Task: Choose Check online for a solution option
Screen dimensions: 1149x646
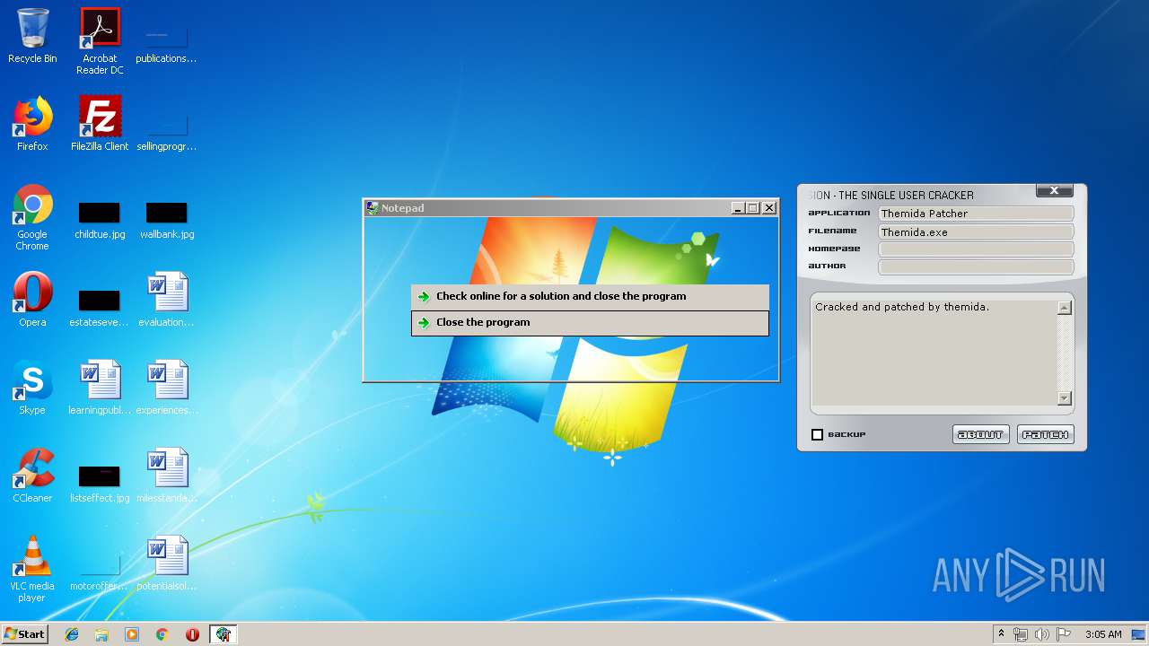Action: 590,297
